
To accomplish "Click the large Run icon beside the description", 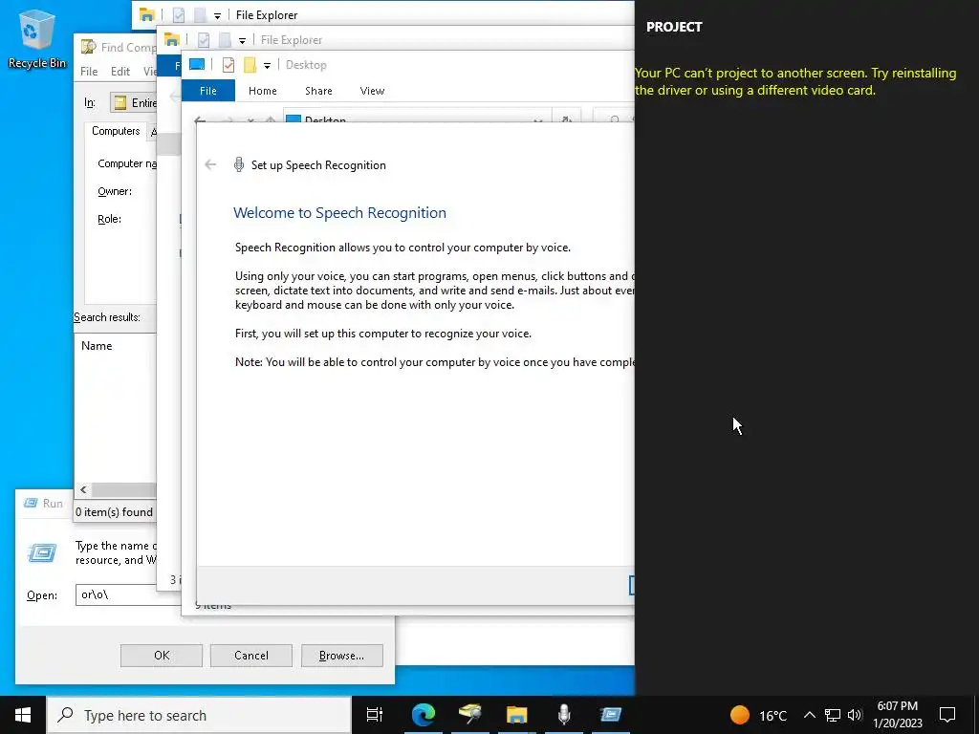I will coord(42,552).
